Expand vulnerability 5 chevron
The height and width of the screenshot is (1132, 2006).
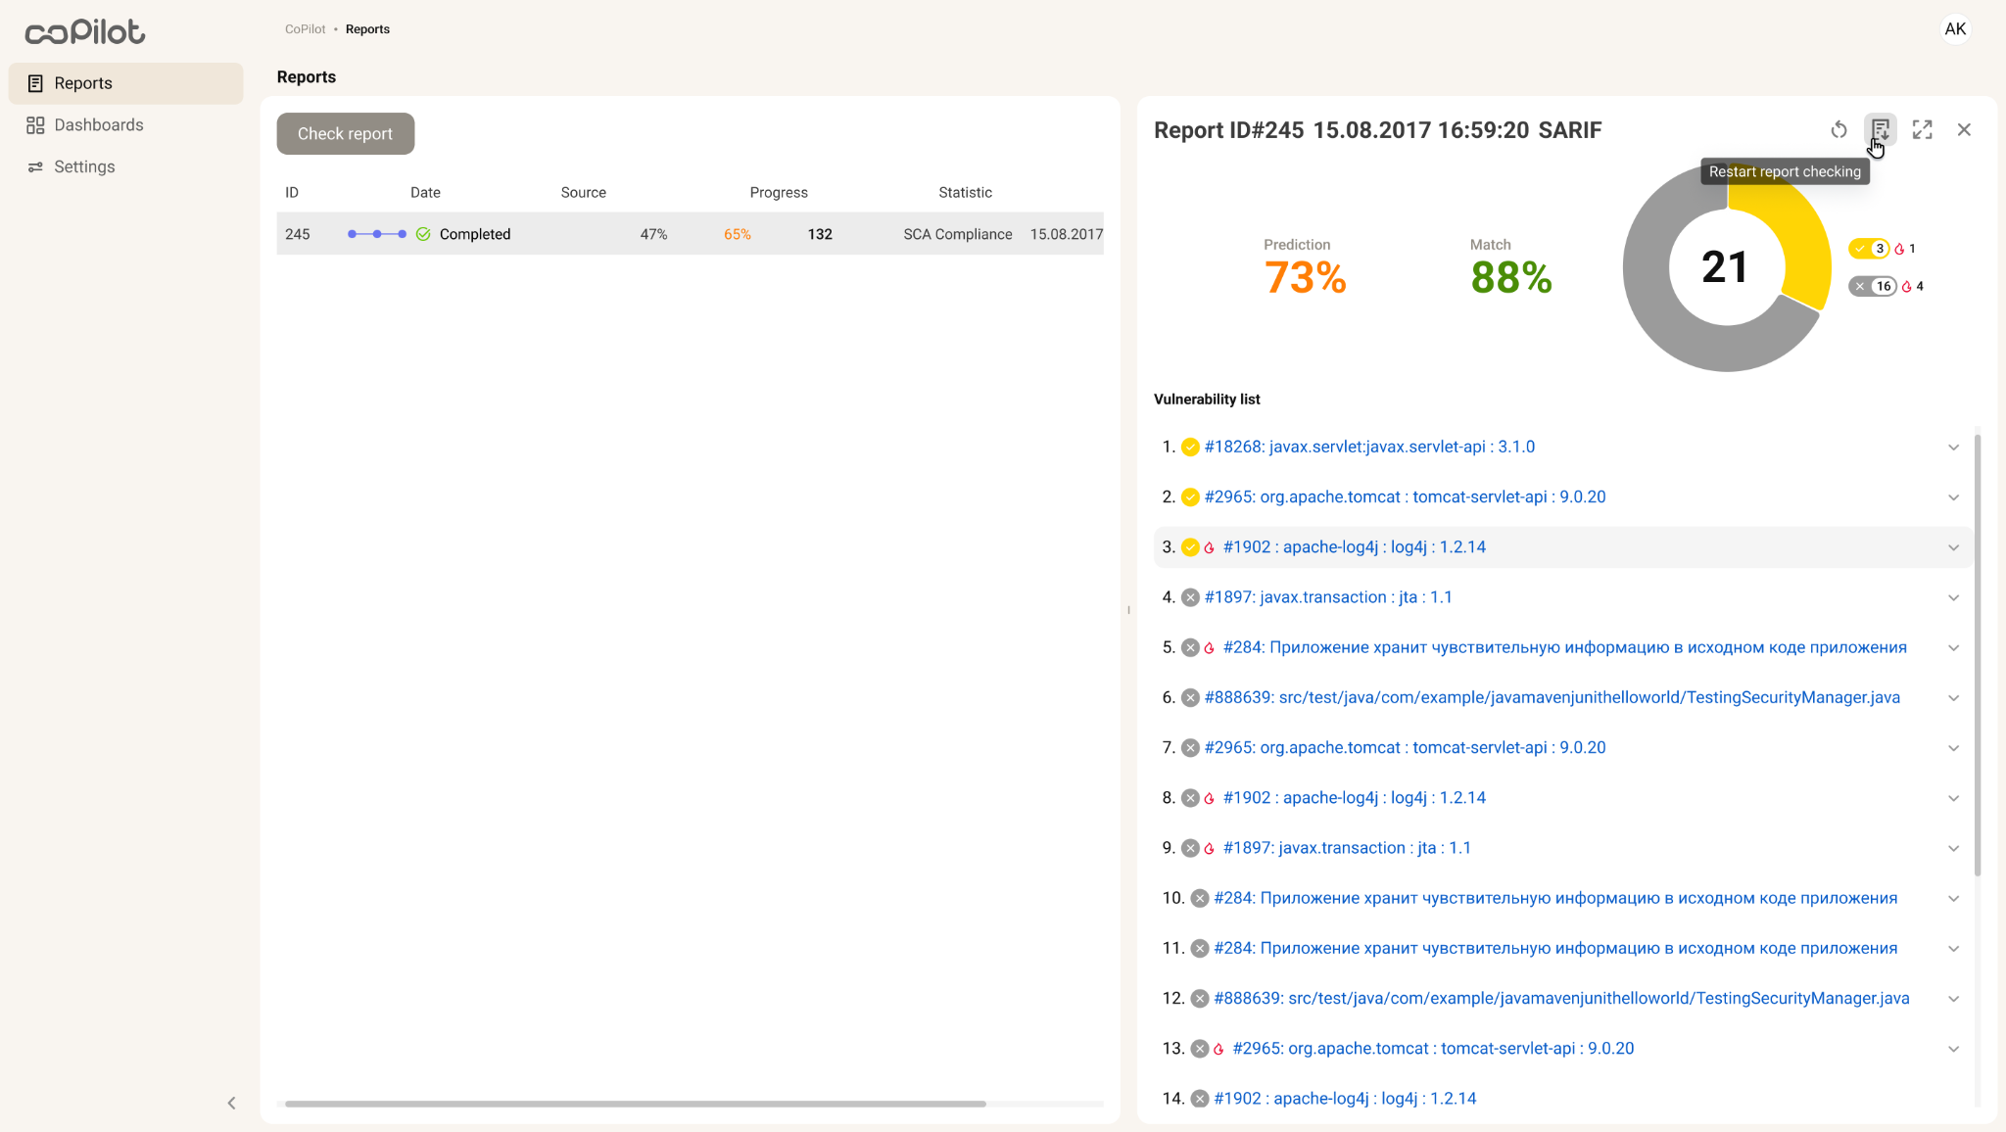(1953, 648)
